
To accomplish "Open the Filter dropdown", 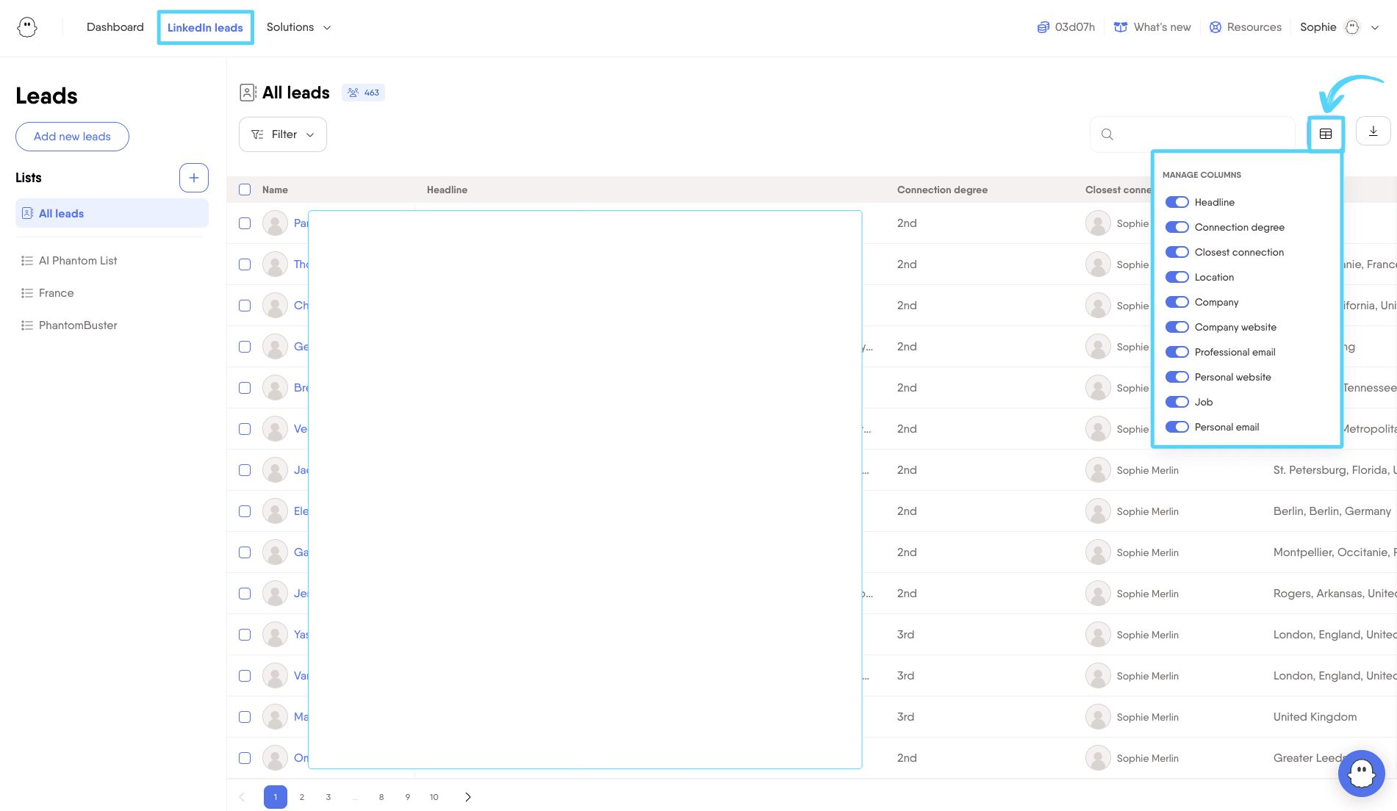I will point(283,134).
